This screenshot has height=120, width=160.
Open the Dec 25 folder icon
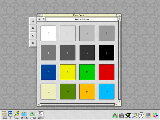tap(24, 115)
